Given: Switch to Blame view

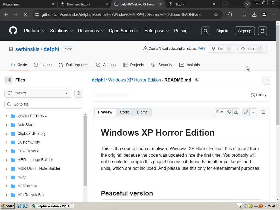Looking at the screenshot, I should [142, 112].
